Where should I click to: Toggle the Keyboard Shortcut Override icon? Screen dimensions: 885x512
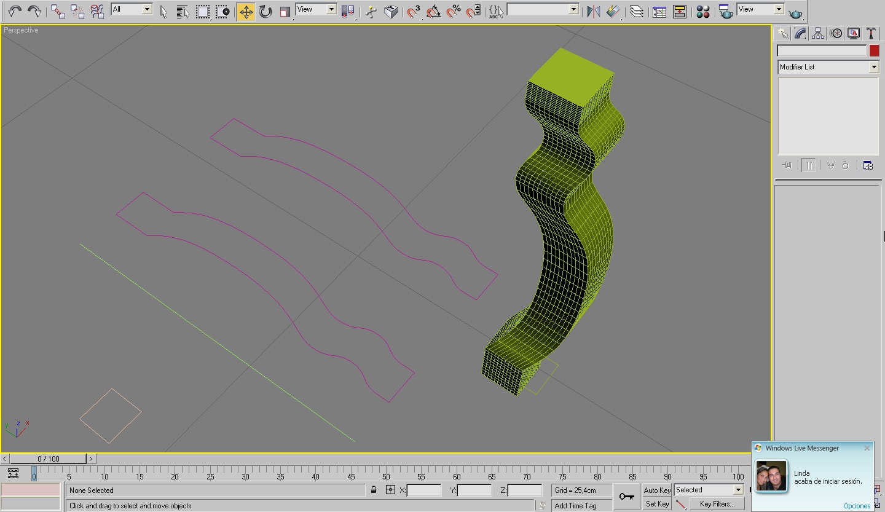click(x=391, y=11)
